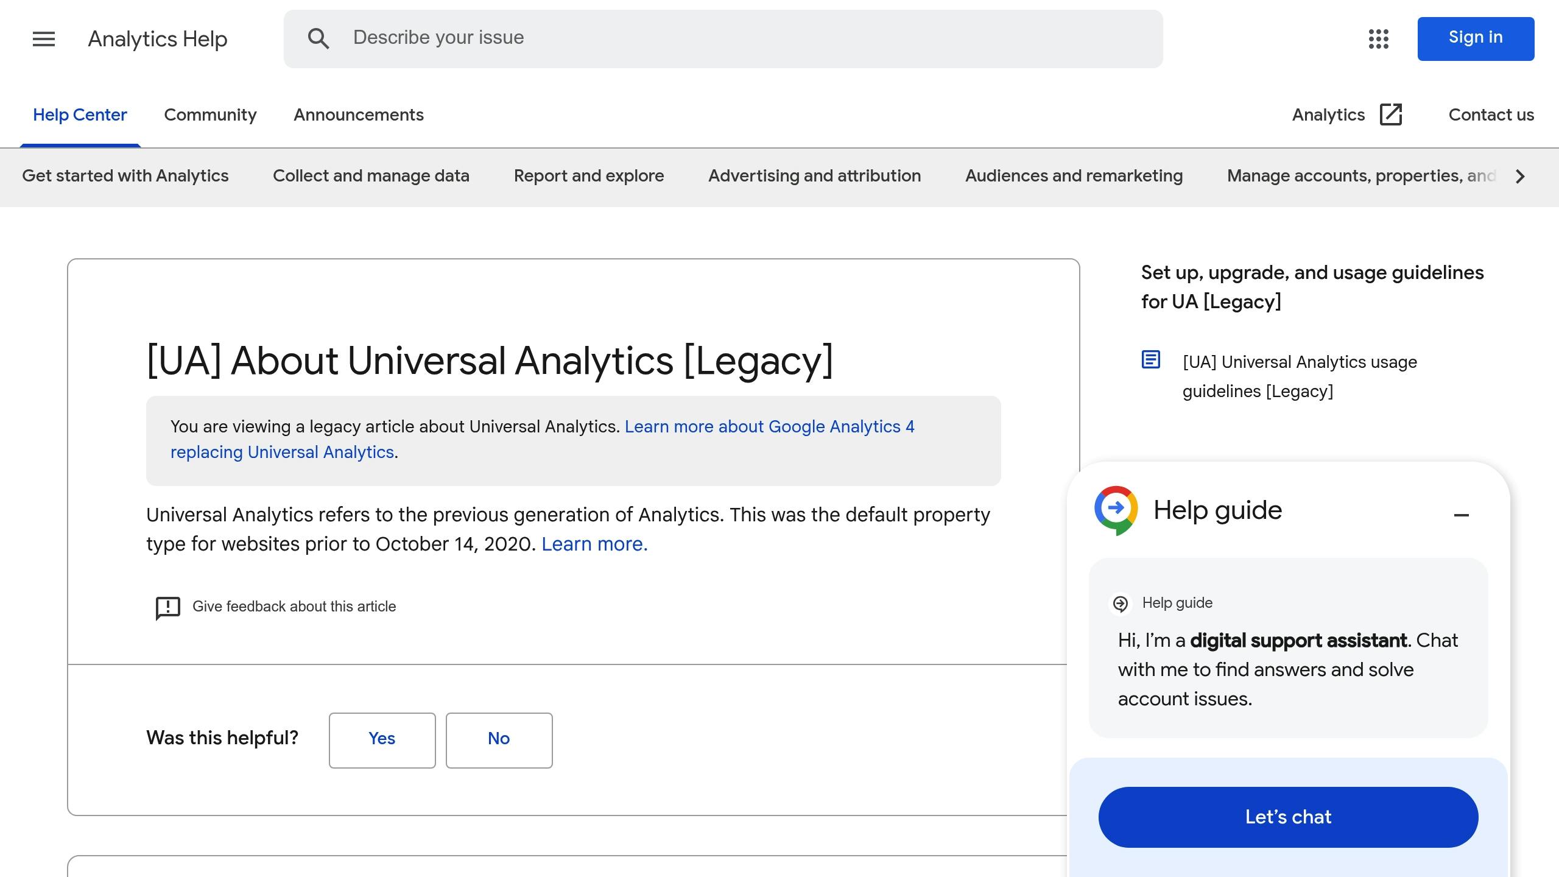Expand more navigation categories with right chevron

click(x=1519, y=177)
